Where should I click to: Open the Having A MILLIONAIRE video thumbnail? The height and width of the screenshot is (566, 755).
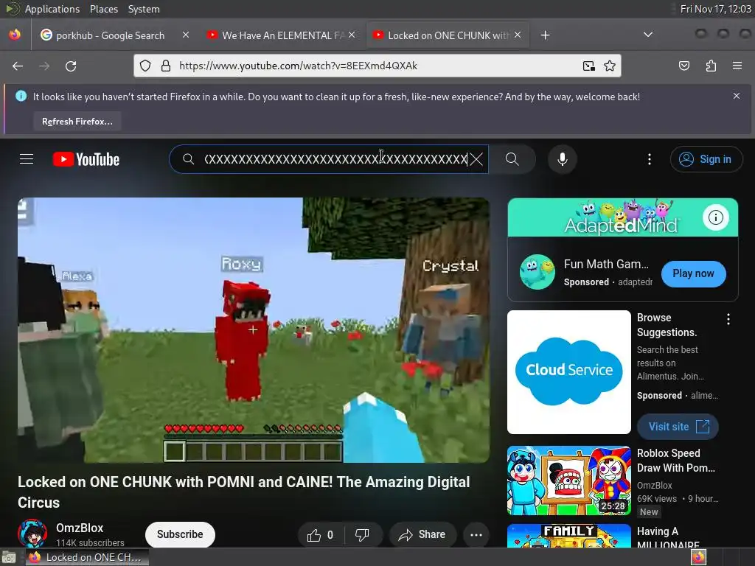569,535
